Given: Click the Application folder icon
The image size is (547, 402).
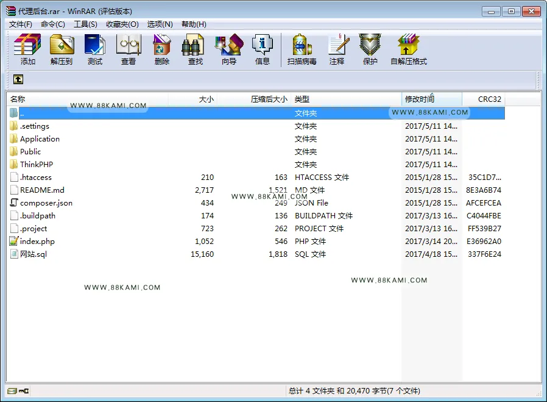Looking at the screenshot, I should coord(13,138).
